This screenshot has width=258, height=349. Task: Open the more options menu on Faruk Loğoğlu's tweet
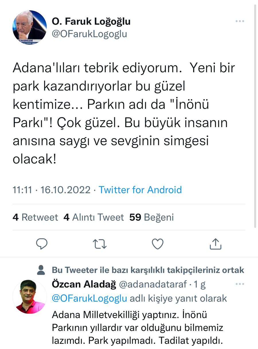tap(240, 22)
